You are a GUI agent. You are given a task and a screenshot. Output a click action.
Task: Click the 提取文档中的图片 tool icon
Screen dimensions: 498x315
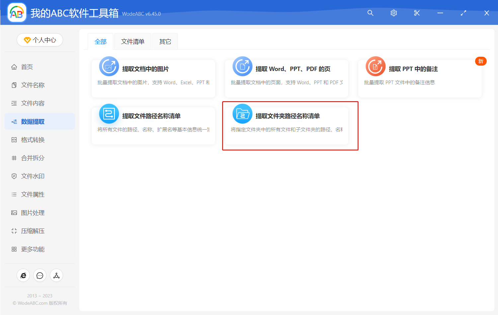click(x=109, y=66)
